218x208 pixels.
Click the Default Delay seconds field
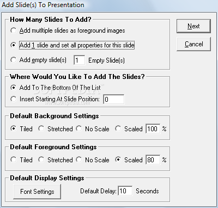pyautogui.click(x=125, y=191)
